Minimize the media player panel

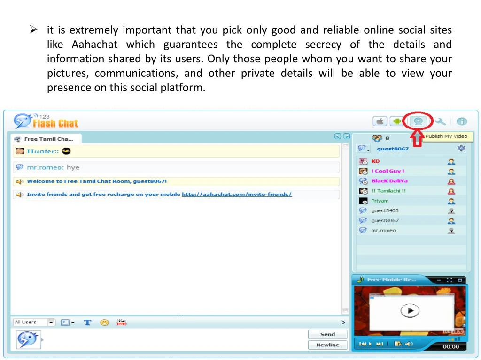pos(439,280)
